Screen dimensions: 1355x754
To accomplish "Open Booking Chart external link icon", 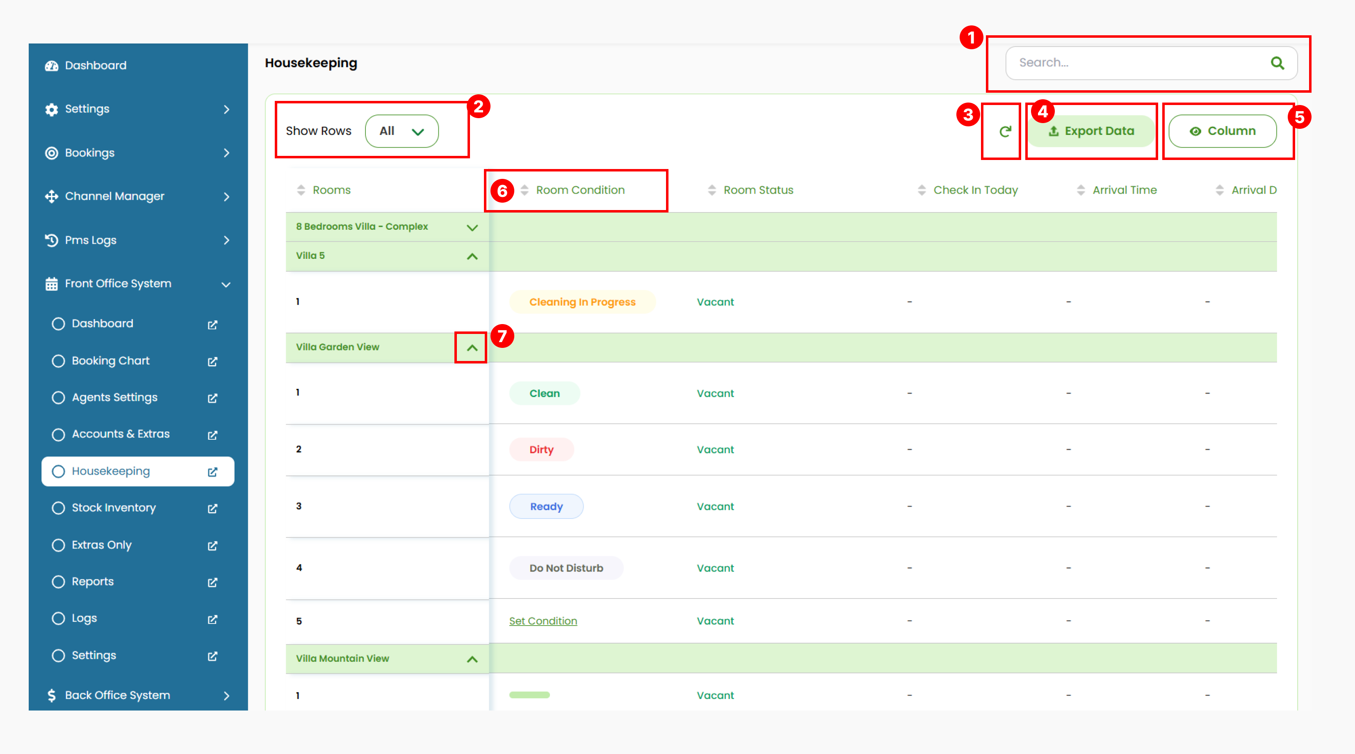I will pyautogui.click(x=212, y=361).
